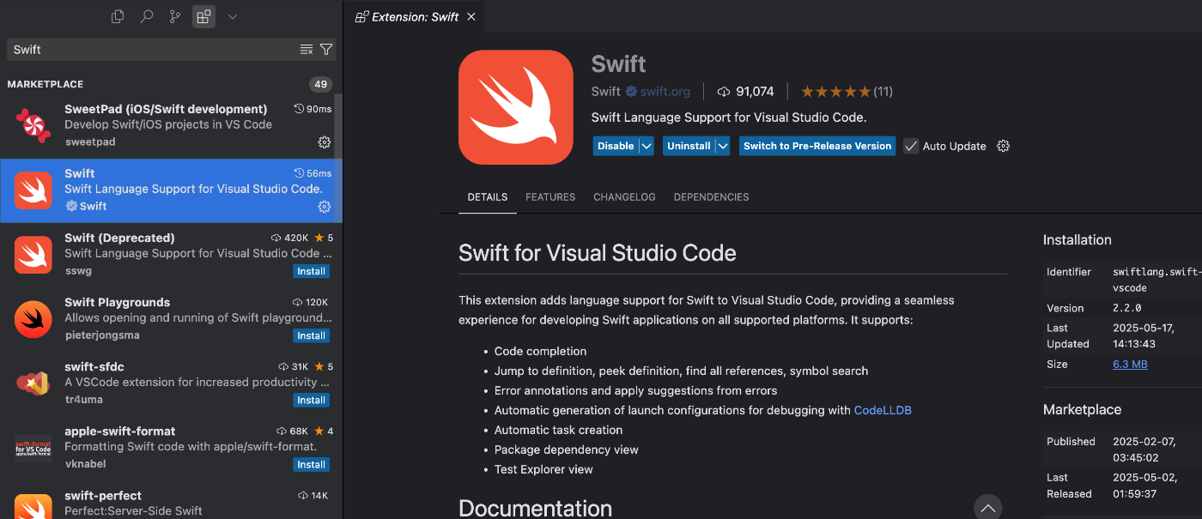The width and height of the screenshot is (1202, 519).
Task: Open the Explorer view icon
Action: point(118,16)
